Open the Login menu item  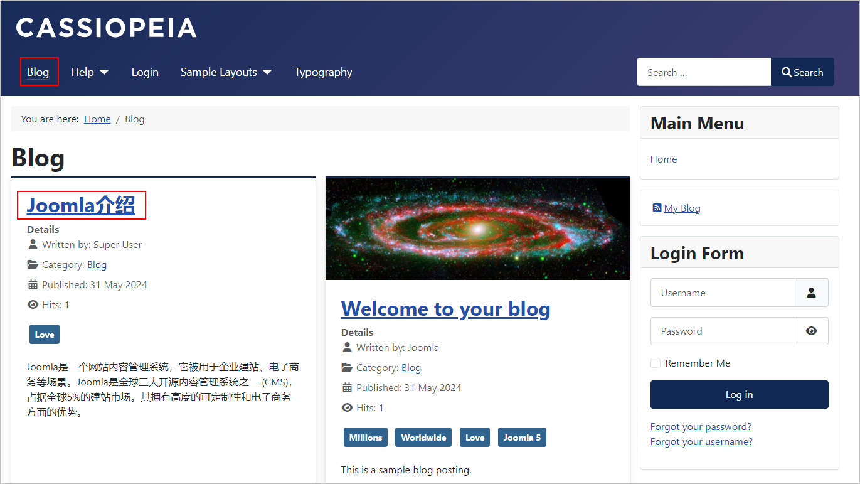click(x=145, y=72)
